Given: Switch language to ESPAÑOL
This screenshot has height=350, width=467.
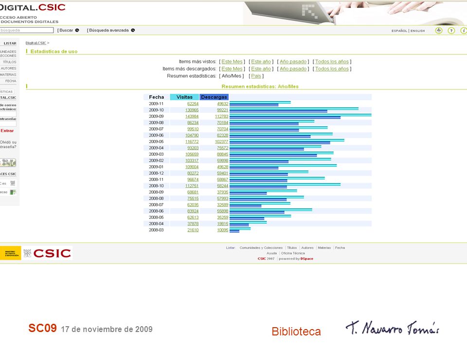Looking at the screenshot, I should (399, 31).
